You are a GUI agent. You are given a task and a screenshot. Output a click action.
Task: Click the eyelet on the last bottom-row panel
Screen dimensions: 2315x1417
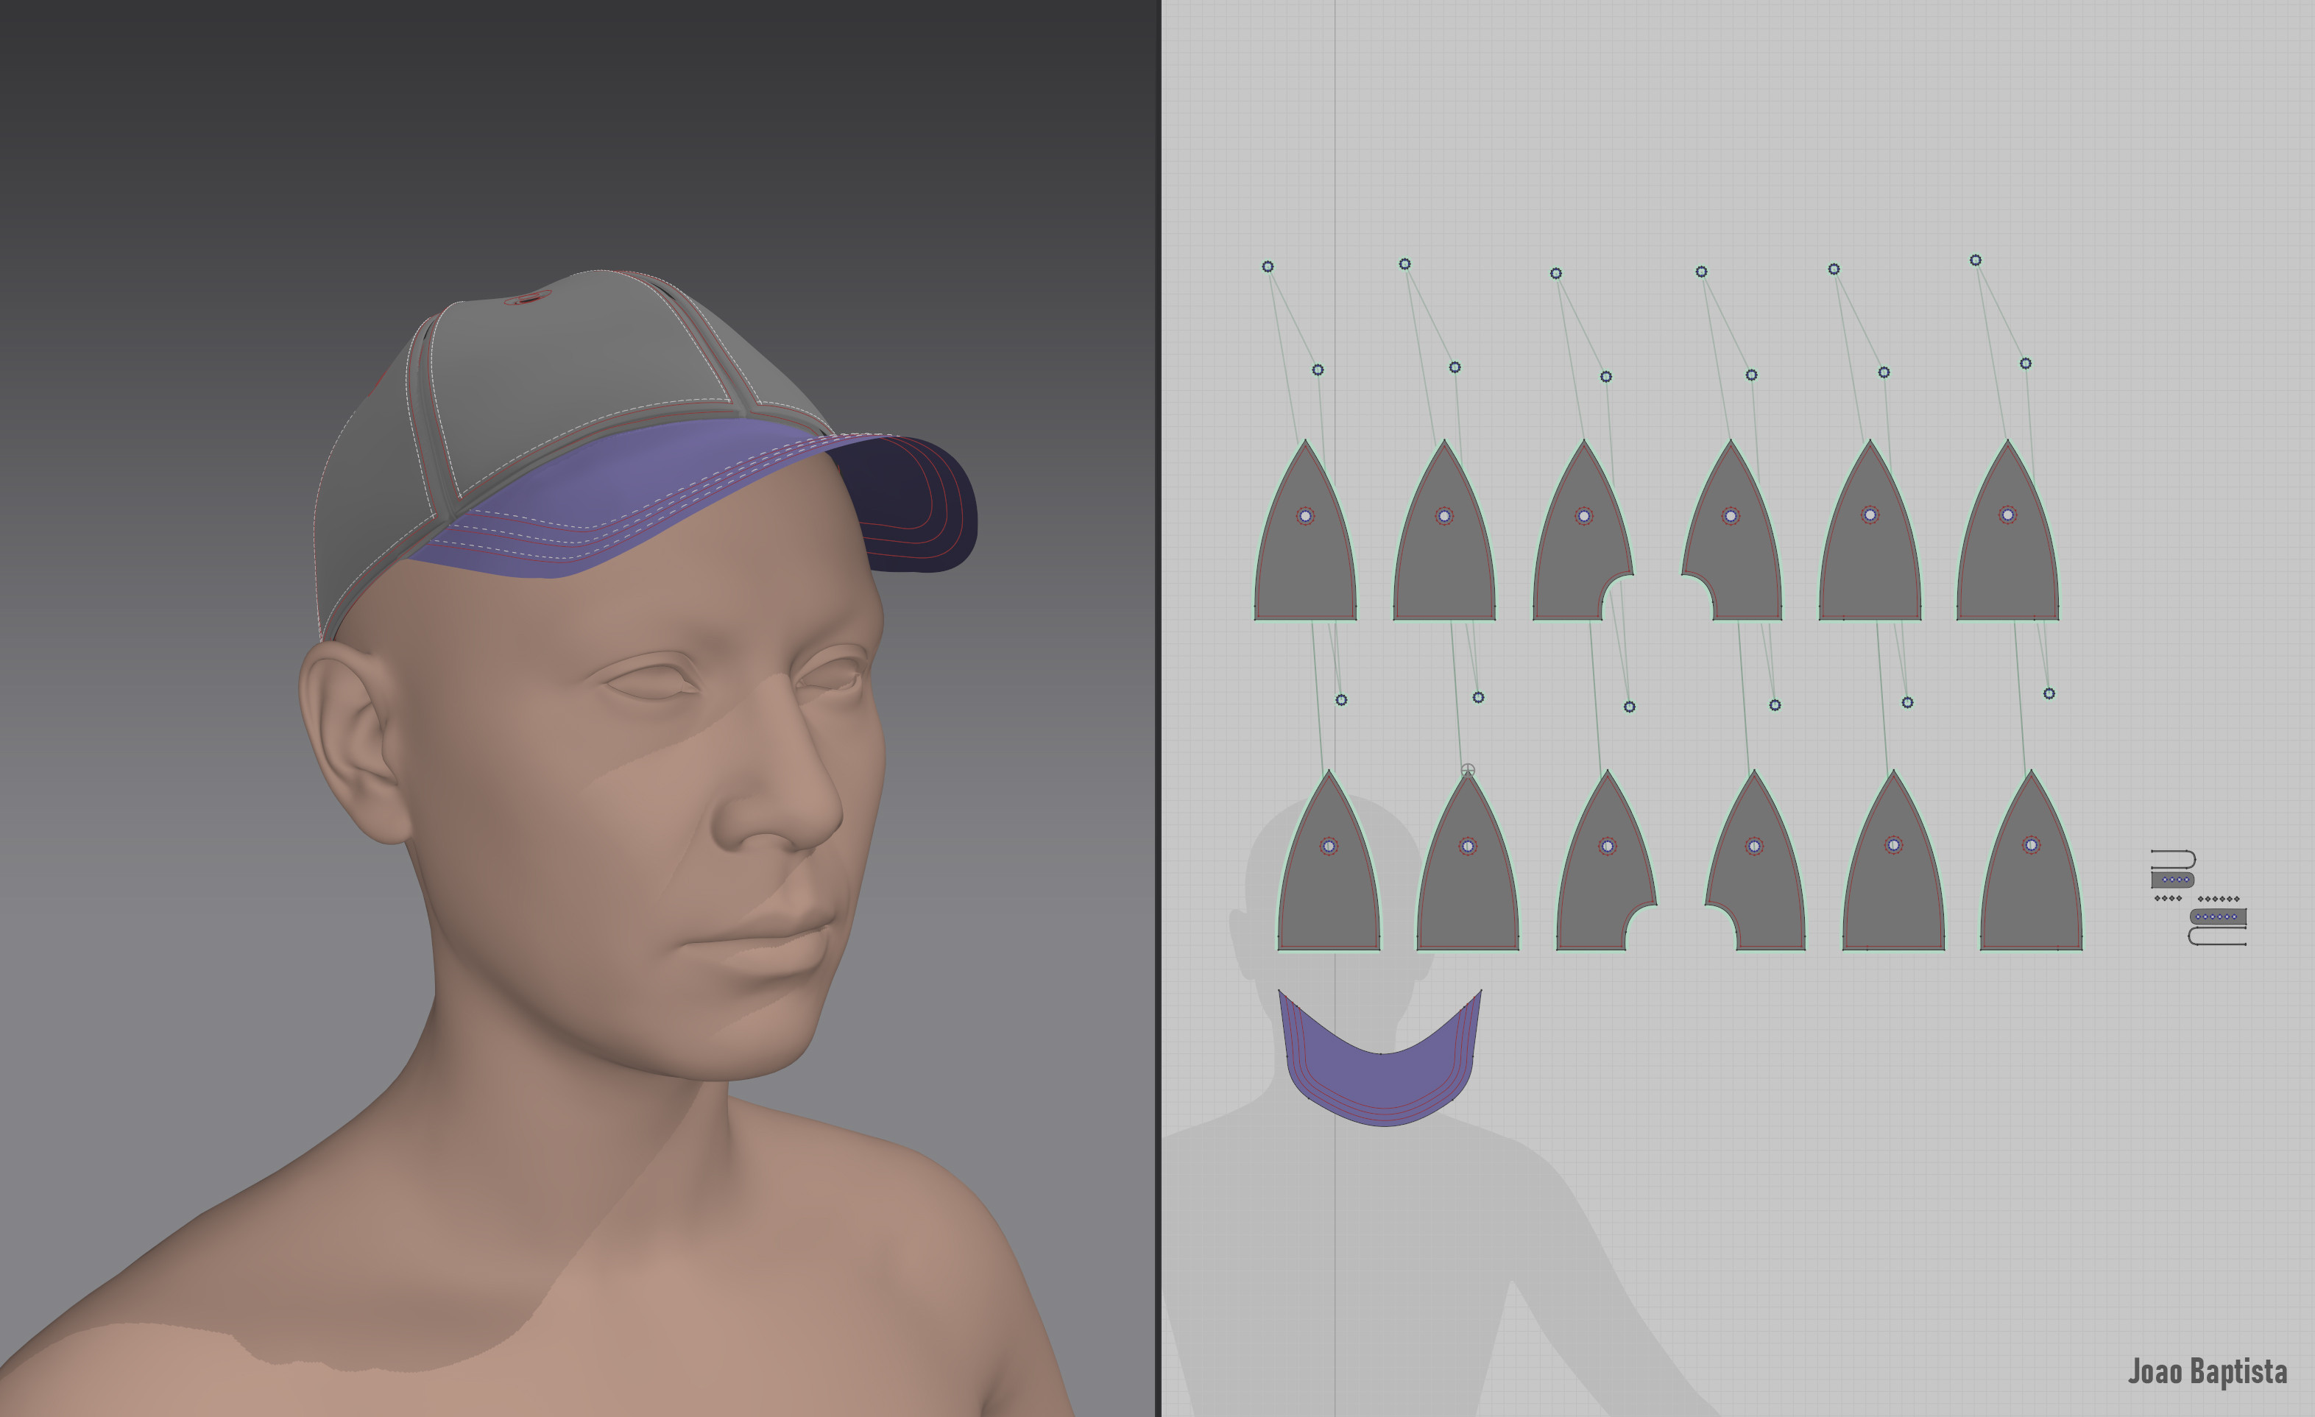tap(2032, 845)
